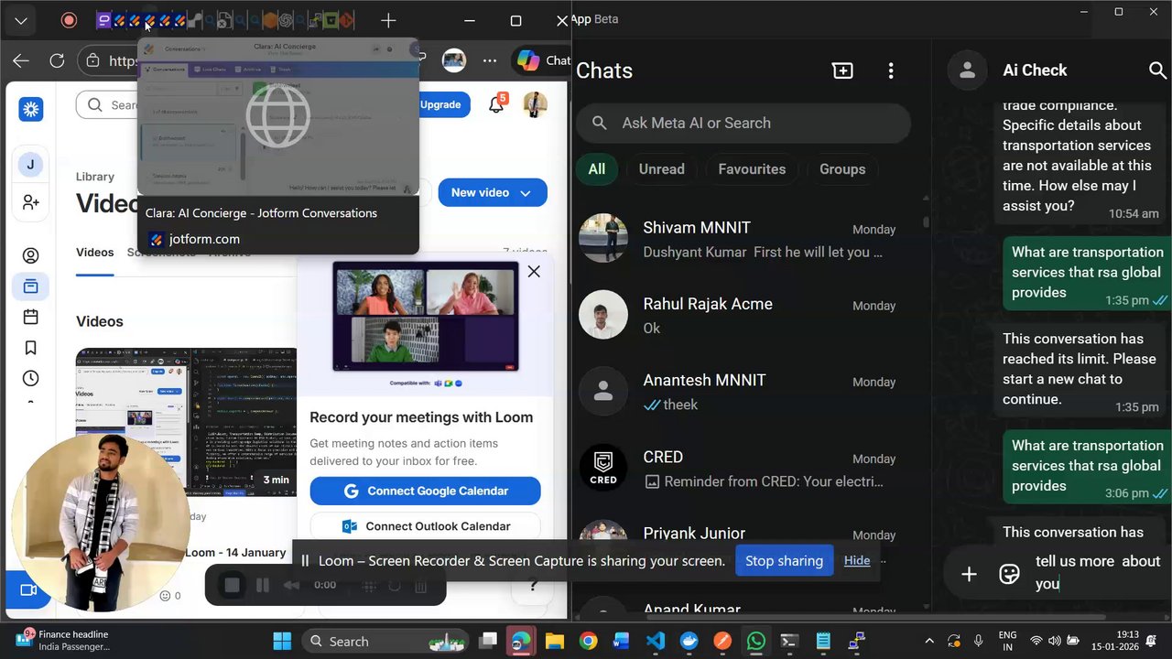Viewport: 1172px width, 659px height.
Task: Open Ai Check contact avatar
Action: (967, 70)
